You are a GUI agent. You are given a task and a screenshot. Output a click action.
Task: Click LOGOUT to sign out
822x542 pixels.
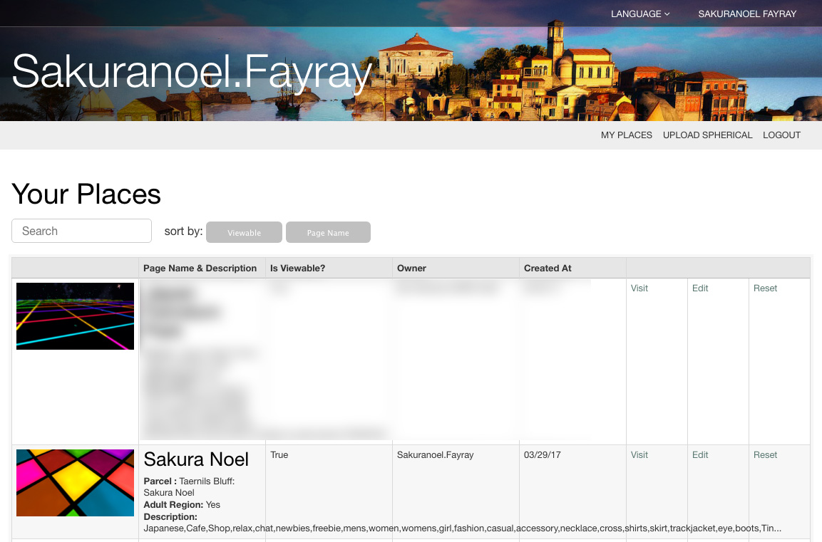(781, 135)
